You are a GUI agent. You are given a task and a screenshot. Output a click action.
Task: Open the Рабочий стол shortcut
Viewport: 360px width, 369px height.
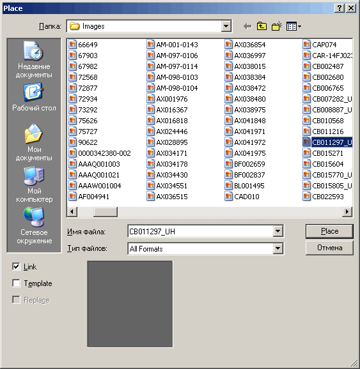tap(34, 97)
